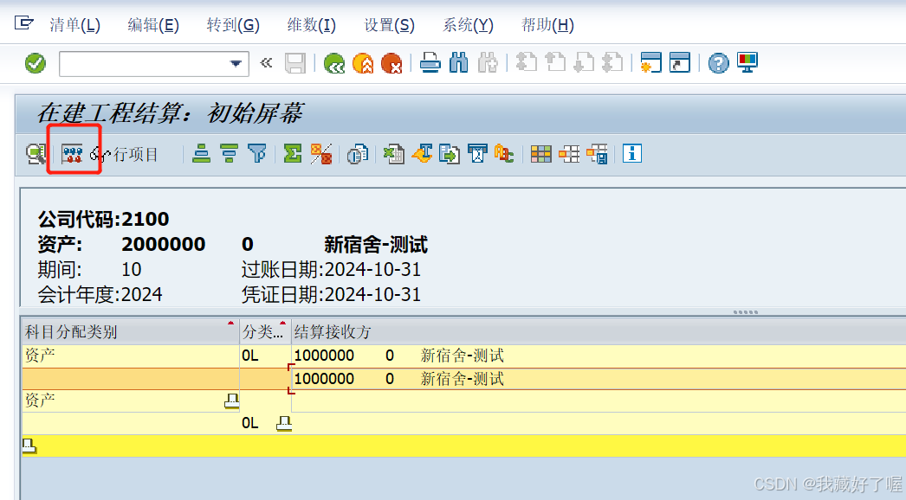Click the Select Layout icon
906x500 pixels.
tap(569, 154)
